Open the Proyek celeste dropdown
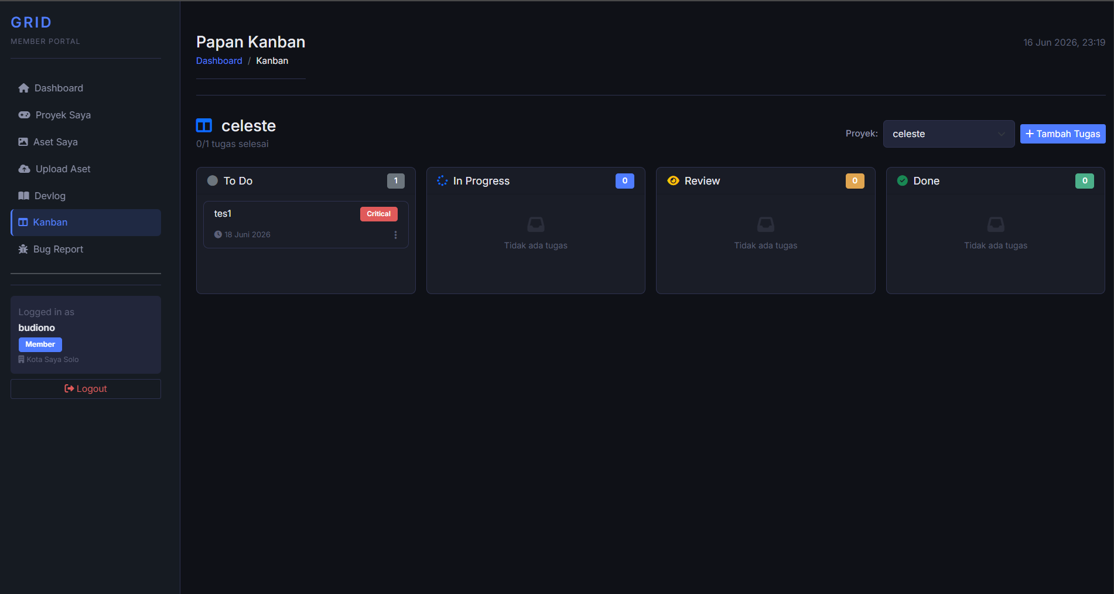1114x594 pixels. pyautogui.click(x=949, y=134)
